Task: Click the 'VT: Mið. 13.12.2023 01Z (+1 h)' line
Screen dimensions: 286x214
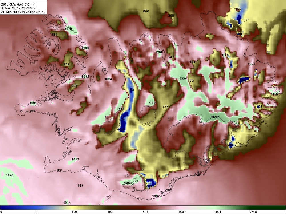Action: 23,12
